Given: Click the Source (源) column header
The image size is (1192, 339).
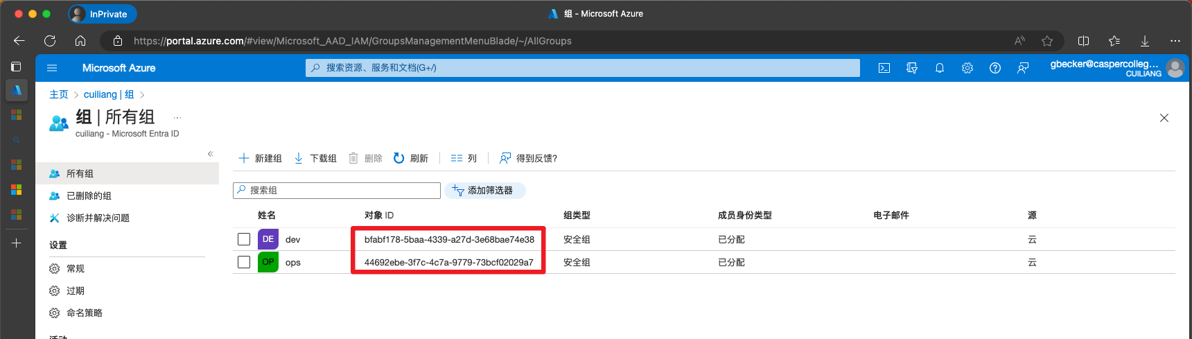Looking at the screenshot, I should [x=1032, y=216].
